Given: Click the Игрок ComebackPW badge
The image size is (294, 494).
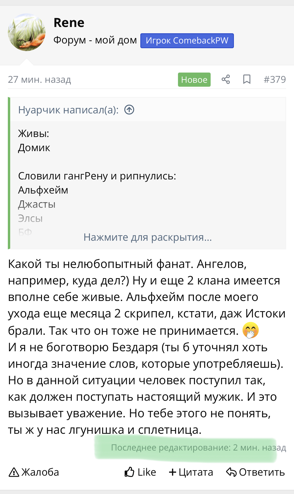Looking at the screenshot, I should tap(187, 41).
